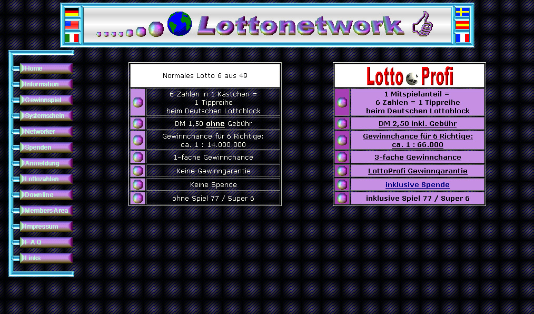Select the '1 Mitspielanteil =' cell

point(418,103)
